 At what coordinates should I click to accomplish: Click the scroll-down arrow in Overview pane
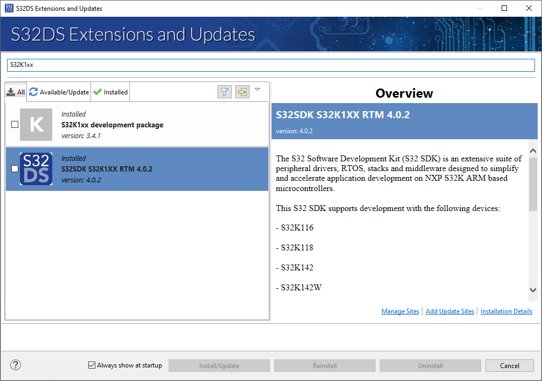[533, 290]
